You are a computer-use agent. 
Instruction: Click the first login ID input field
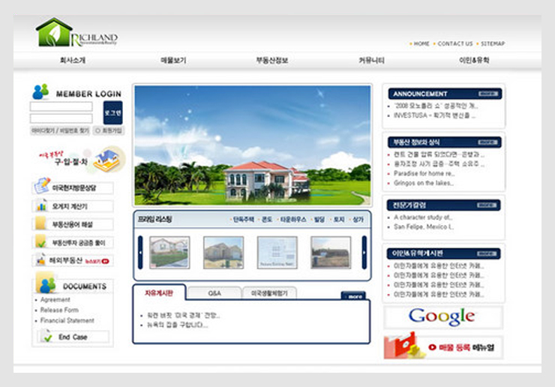point(61,106)
